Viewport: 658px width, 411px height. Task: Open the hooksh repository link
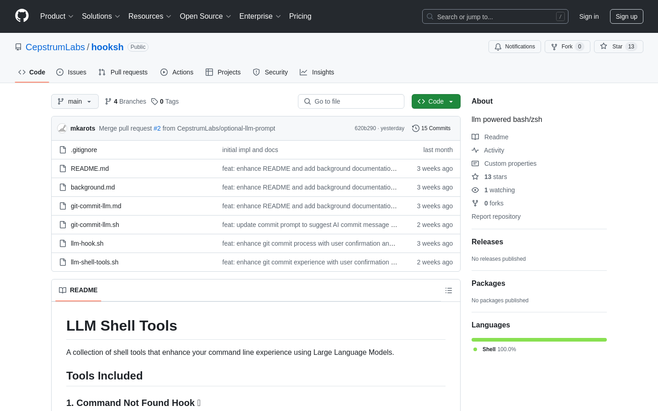point(107,47)
